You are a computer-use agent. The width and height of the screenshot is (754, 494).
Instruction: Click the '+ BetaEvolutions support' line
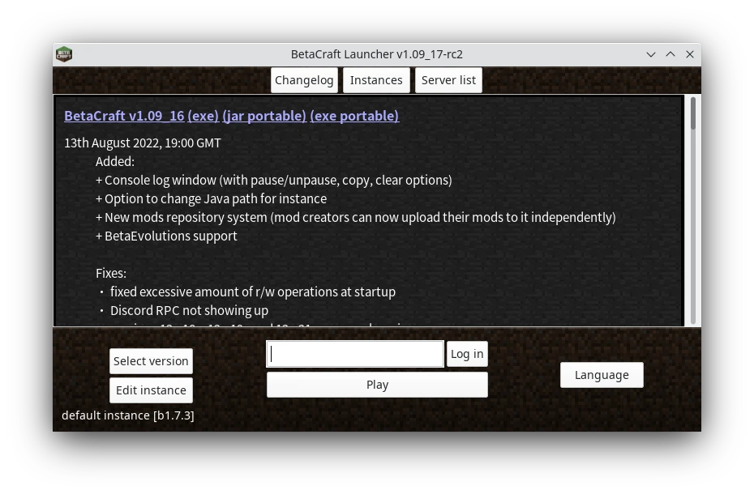(166, 236)
